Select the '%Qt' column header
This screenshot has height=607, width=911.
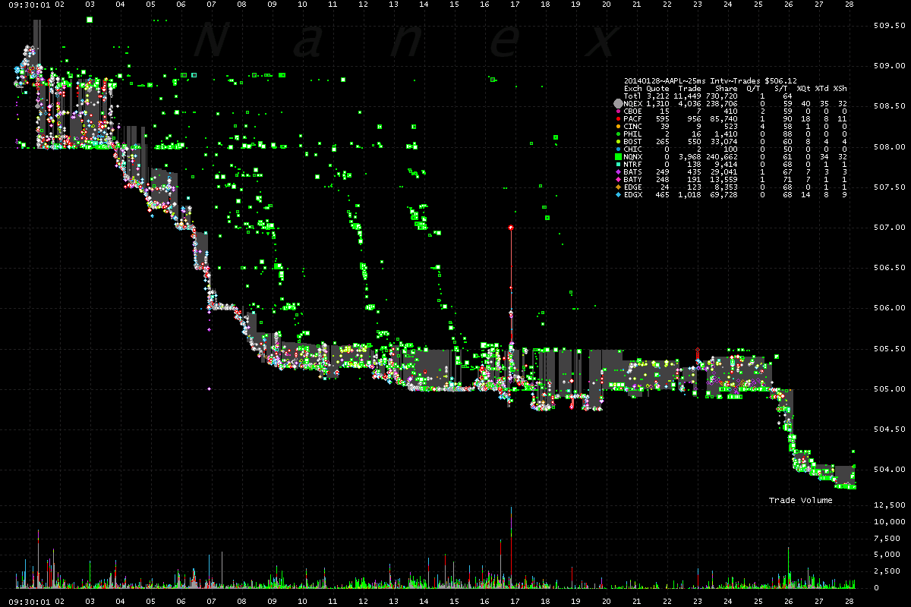point(804,88)
